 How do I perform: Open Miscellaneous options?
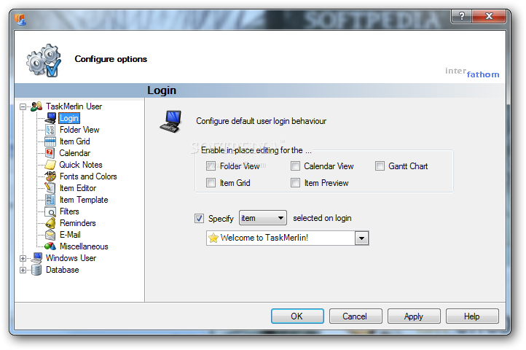click(x=84, y=246)
